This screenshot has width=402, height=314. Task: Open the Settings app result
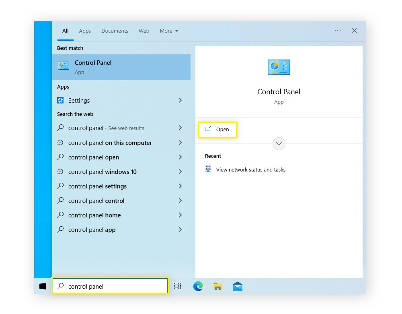click(121, 100)
